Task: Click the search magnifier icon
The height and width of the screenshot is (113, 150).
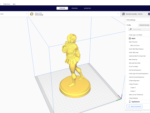Action: 131,29
